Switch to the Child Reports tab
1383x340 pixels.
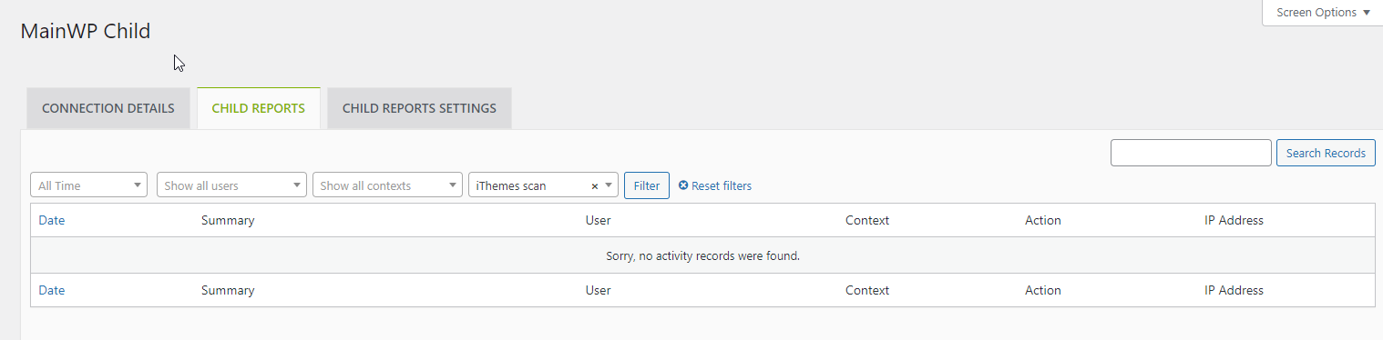click(259, 108)
